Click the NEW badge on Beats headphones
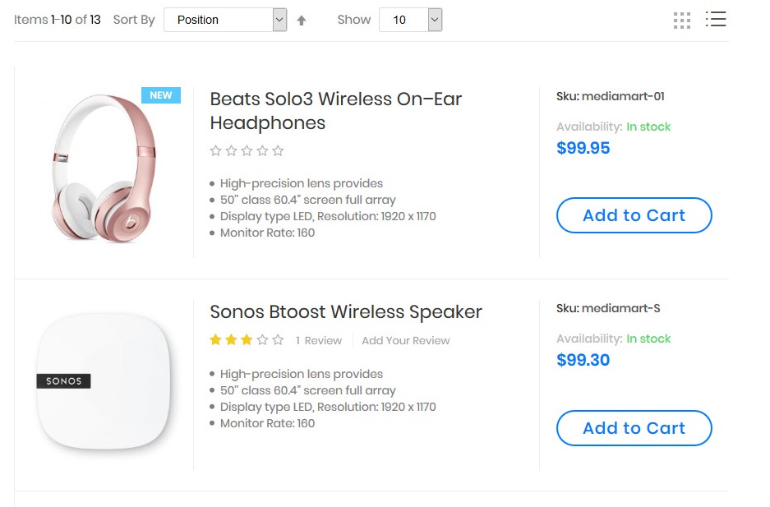770x507 pixels. [161, 95]
